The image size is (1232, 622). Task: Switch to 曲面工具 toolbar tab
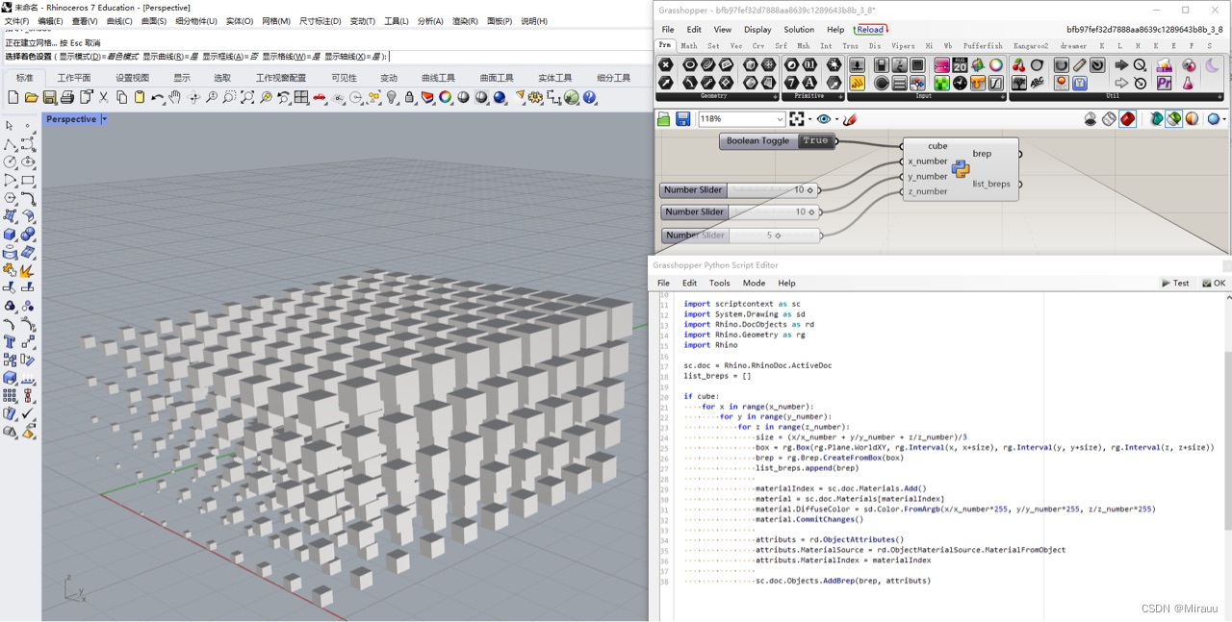(497, 78)
